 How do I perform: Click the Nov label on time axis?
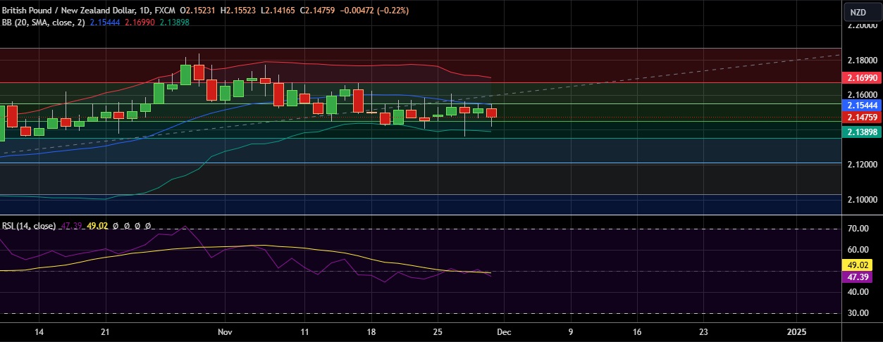click(x=225, y=331)
